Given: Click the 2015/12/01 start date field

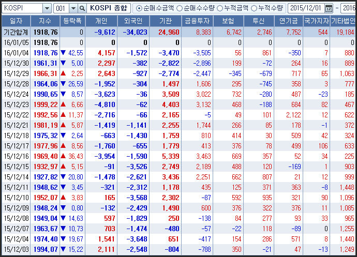Looking at the screenshot, I should coord(306,8).
